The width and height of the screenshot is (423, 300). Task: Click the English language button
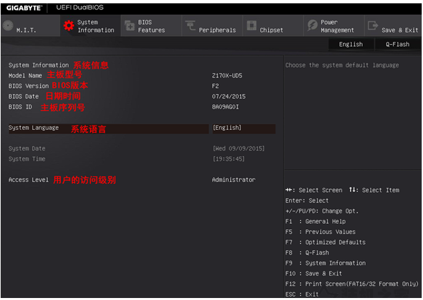[x=351, y=44]
